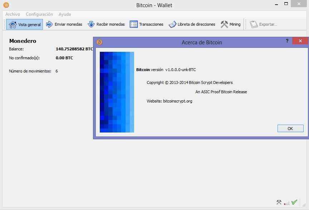This screenshot has width=309, height=210.
Task: Click the movement count value 6
Action: point(57,71)
